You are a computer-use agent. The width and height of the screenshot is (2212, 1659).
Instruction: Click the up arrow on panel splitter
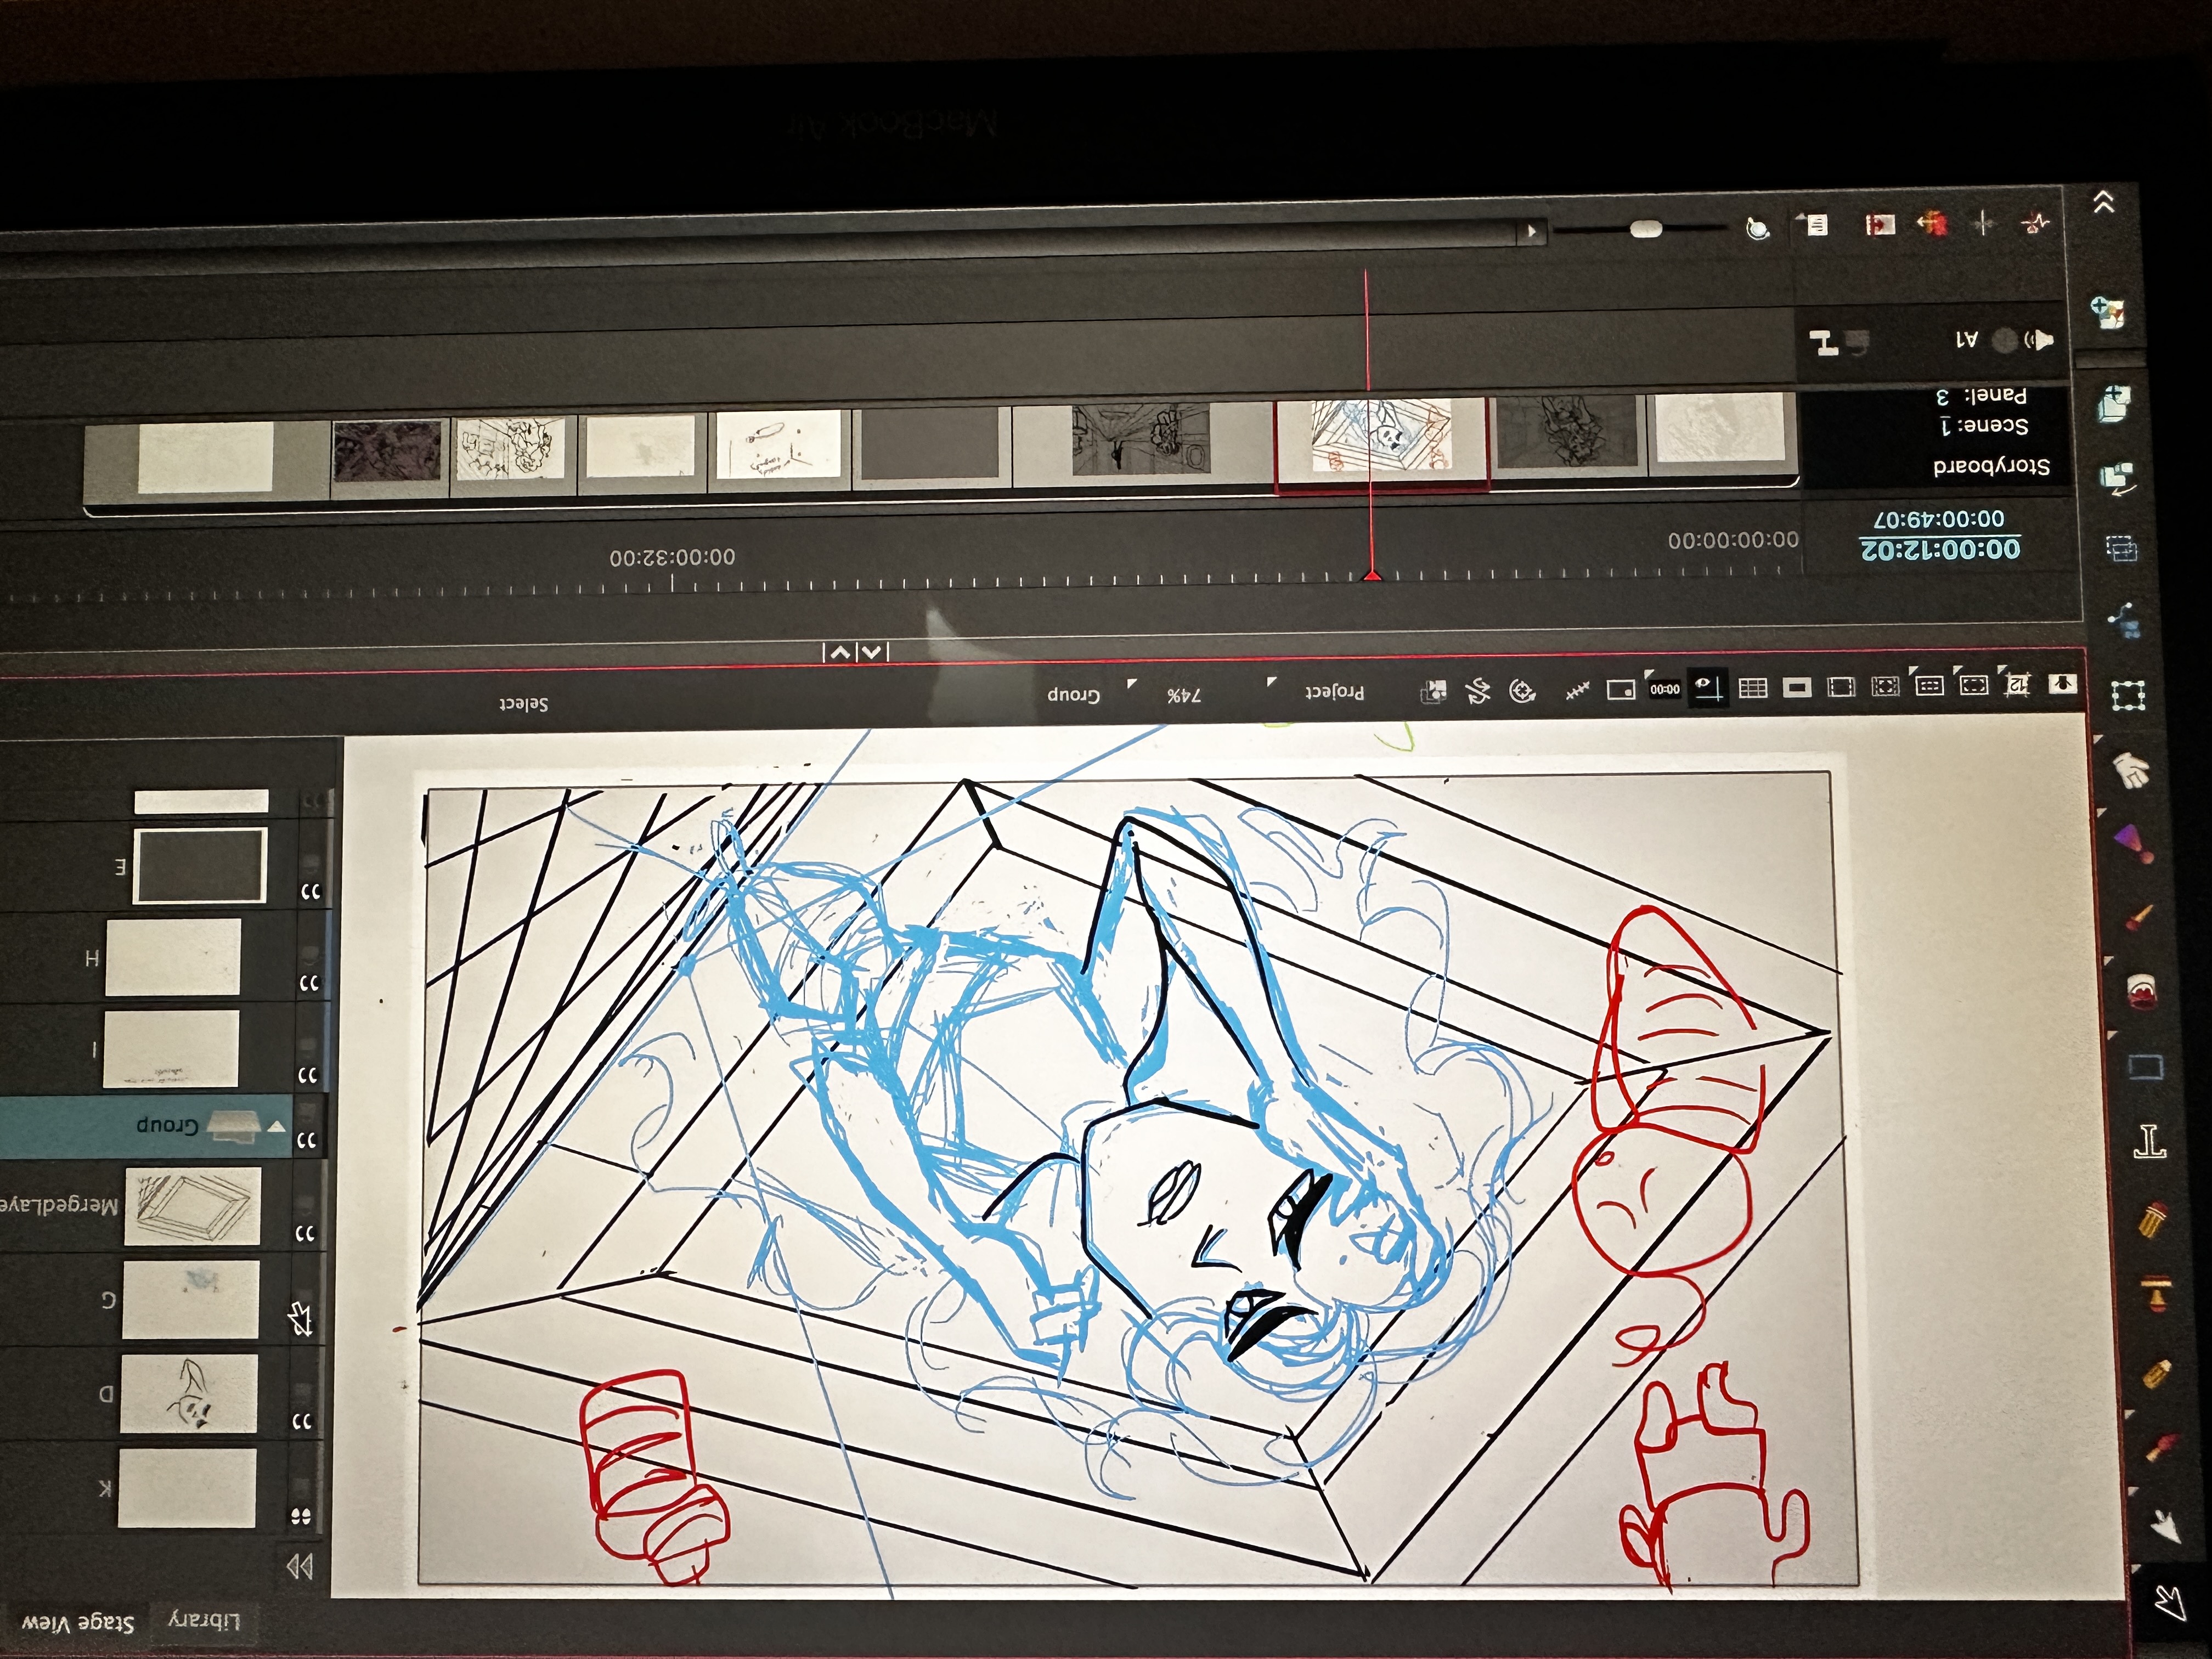[x=840, y=652]
